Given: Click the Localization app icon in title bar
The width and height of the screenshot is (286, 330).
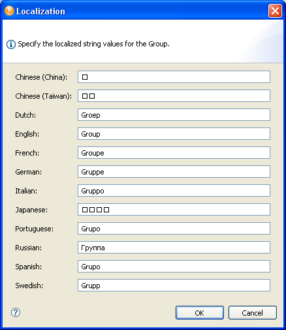Looking at the screenshot, I should [x=9, y=11].
